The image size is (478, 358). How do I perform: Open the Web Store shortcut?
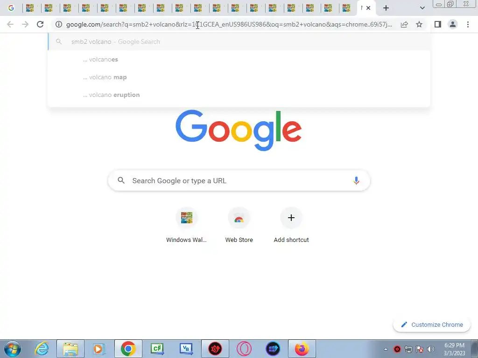pos(239,226)
